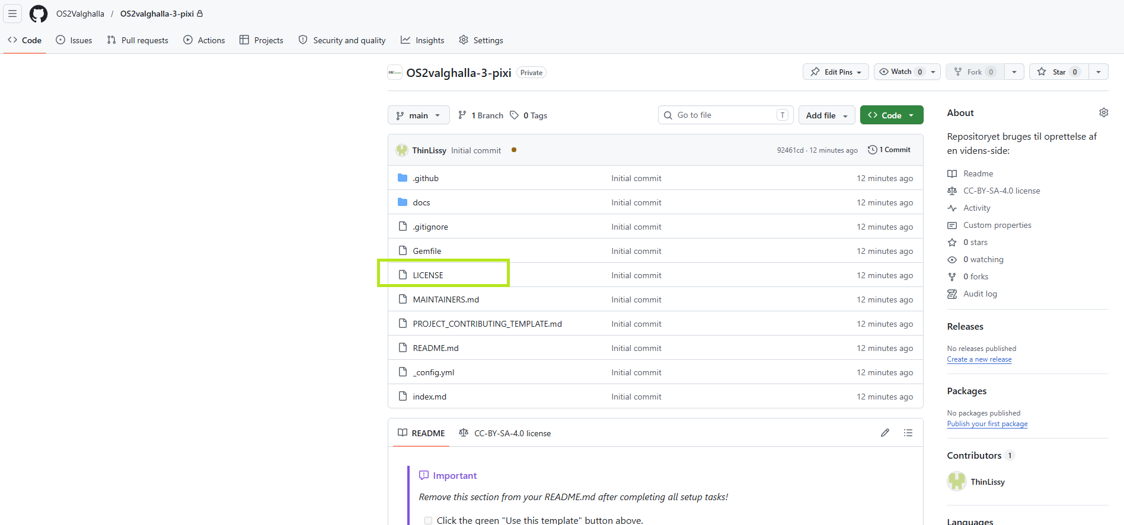View the 0 Tags list
Viewport: 1124px width, 525px height.
(528, 115)
